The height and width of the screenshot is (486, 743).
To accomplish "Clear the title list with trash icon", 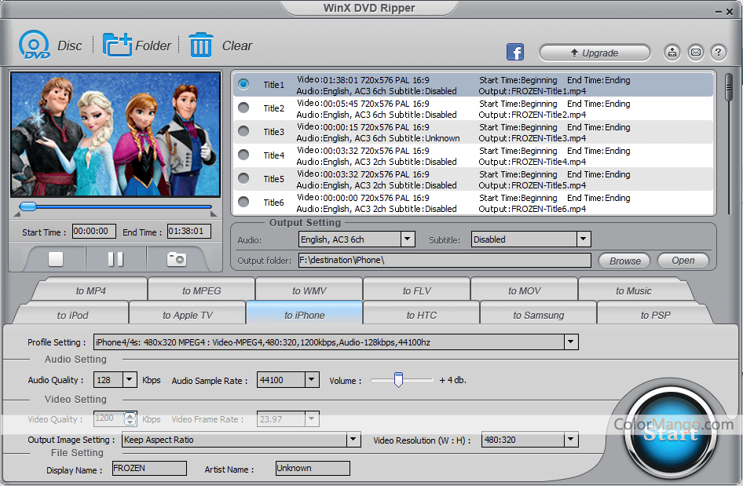I will coord(201,45).
